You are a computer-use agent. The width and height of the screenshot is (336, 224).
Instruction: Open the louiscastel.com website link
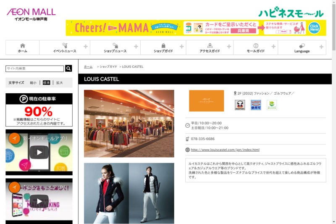click(225, 150)
